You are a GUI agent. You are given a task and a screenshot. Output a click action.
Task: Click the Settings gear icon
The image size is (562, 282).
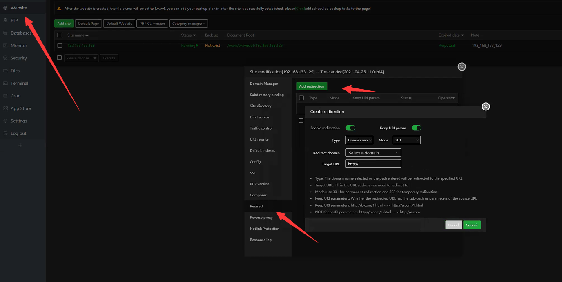5,121
